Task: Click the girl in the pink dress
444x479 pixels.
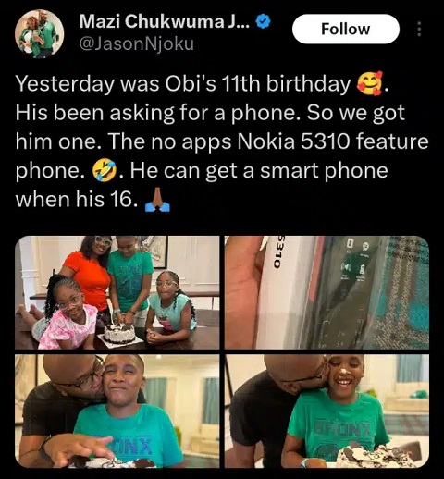Action: point(67,314)
